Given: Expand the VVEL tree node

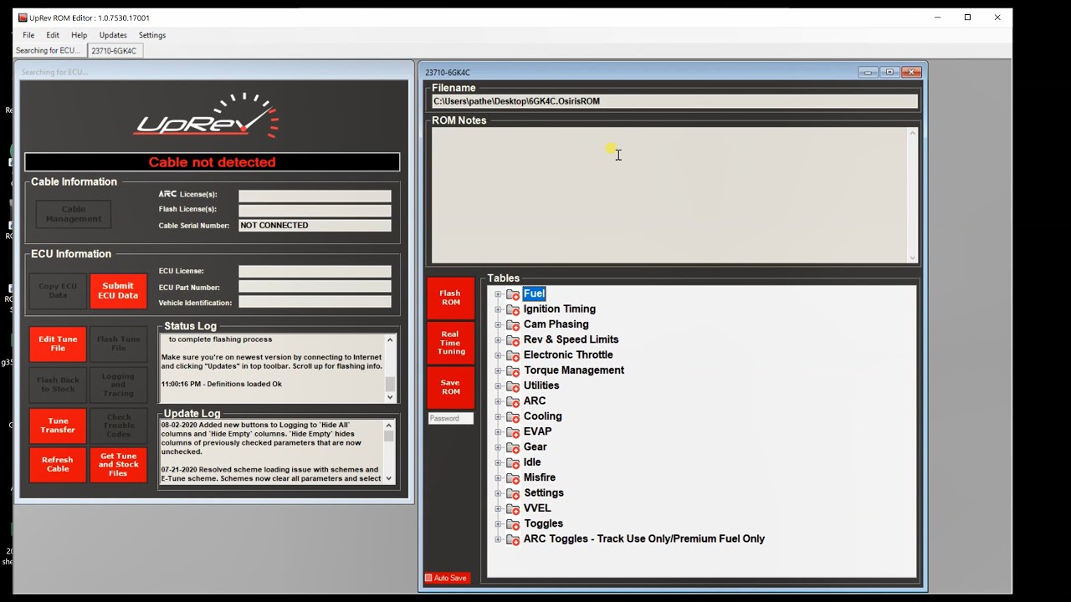Looking at the screenshot, I should tap(498, 508).
